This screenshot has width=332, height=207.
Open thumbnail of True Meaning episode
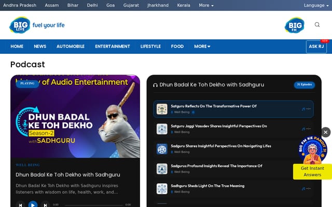[x=162, y=188]
